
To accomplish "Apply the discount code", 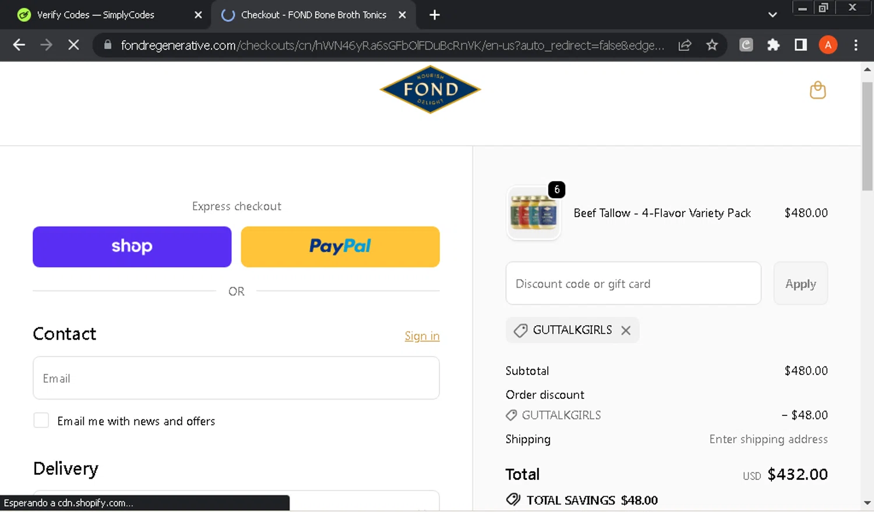I will (801, 284).
